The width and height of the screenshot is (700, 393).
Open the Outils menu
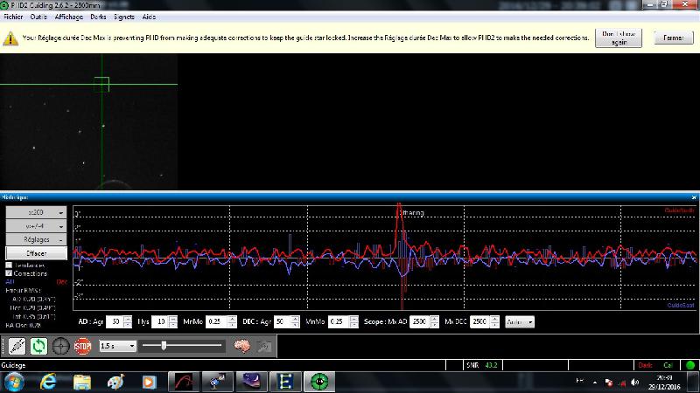(38, 17)
